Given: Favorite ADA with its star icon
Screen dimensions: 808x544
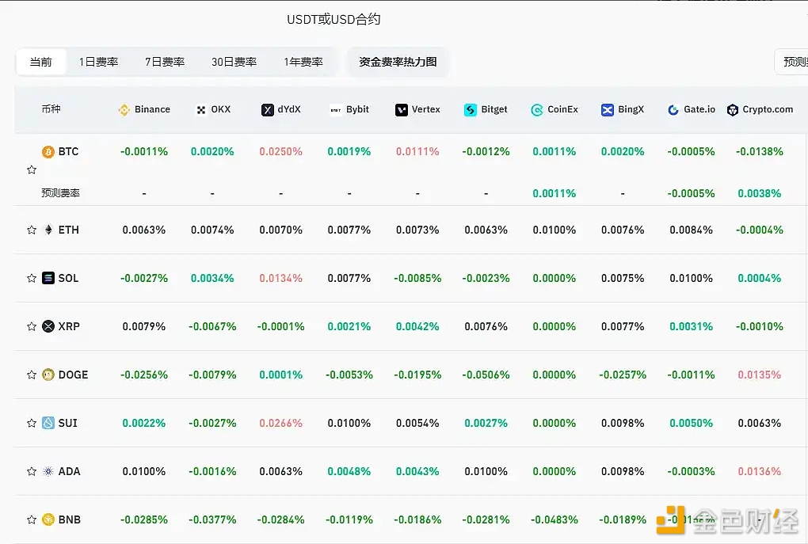Looking at the screenshot, I should pyautogui.click(x=32, y=471).
